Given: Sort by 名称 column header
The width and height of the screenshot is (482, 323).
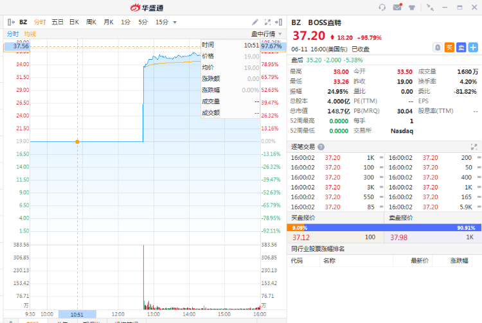Looking at the screenshot, I should click(x=329, y=261).
